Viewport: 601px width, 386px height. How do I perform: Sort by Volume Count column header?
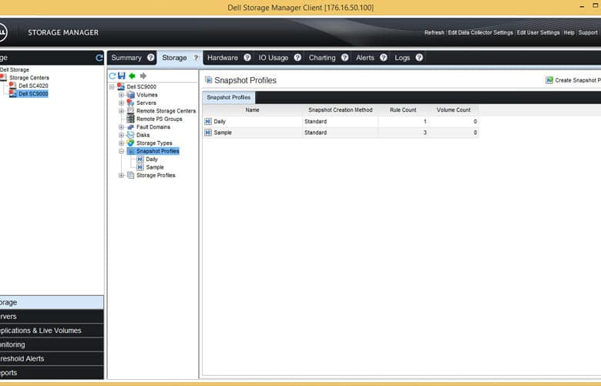point(453,110)
